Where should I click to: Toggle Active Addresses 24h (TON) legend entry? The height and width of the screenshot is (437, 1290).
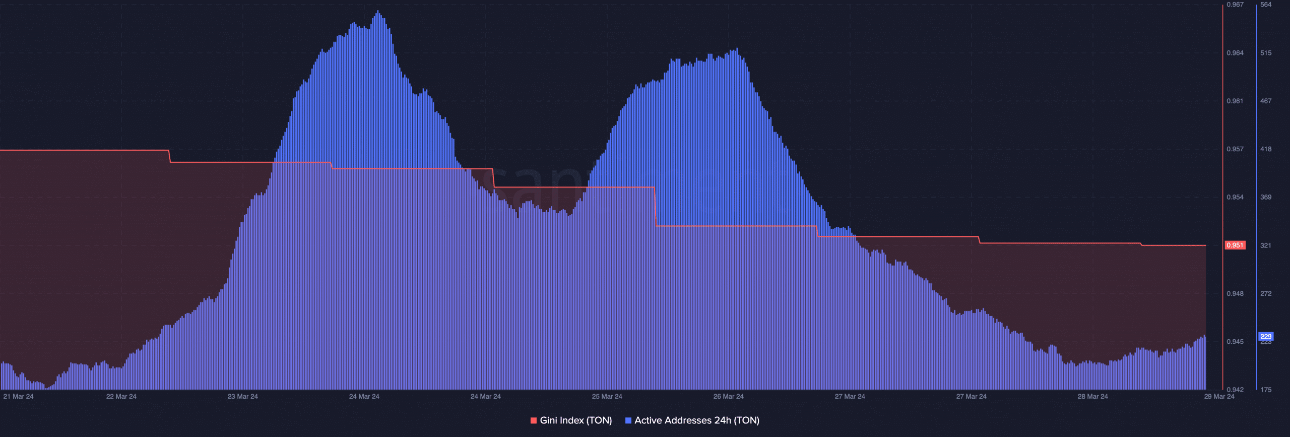[692, 420]
